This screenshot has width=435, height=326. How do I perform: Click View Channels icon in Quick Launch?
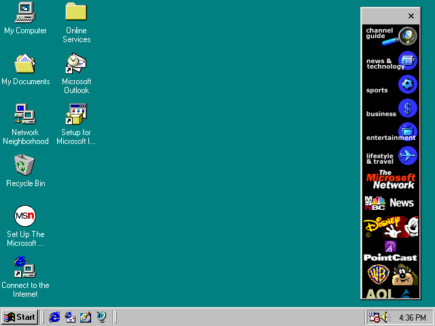101,316
